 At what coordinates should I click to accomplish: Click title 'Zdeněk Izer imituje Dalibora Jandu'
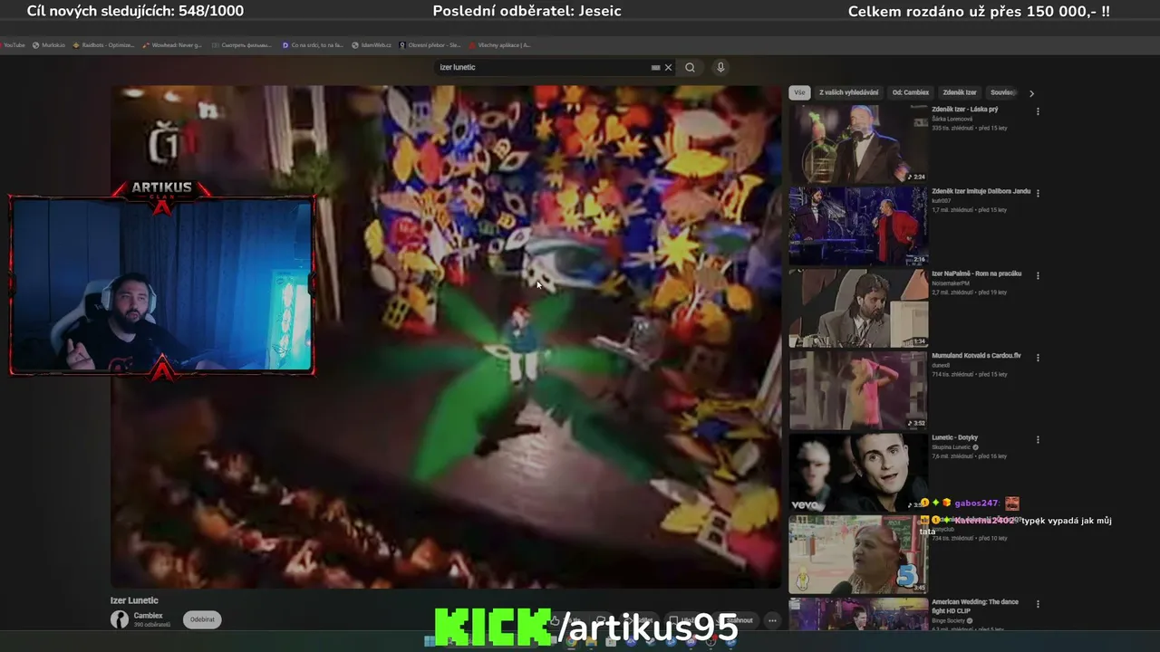[x=981, y=192]
